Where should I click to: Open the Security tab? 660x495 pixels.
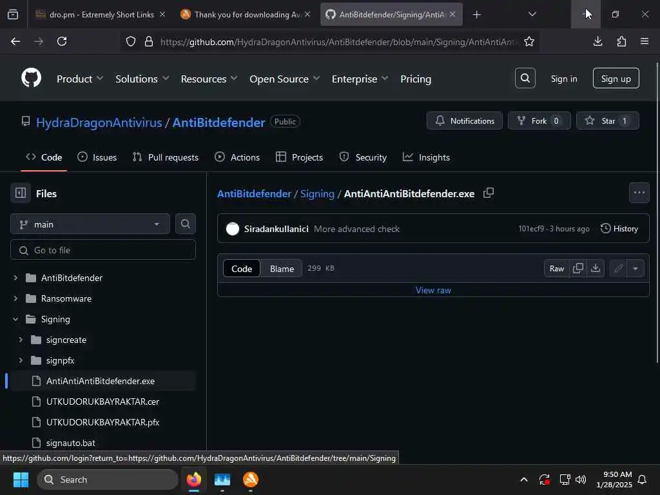pos(363,157)
